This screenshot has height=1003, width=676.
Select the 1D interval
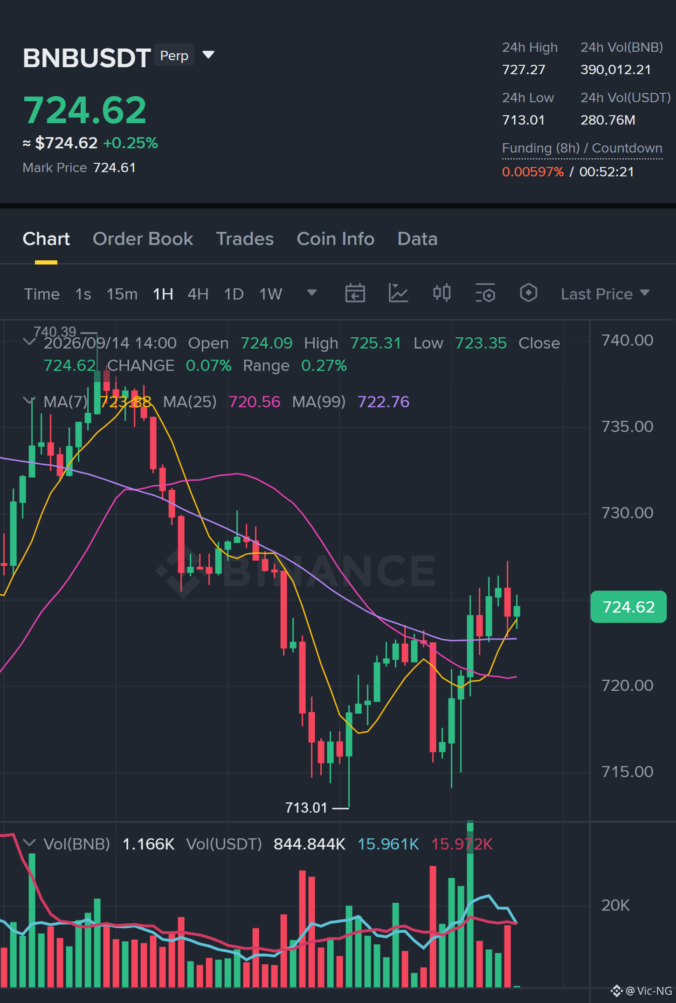tap(234, 294)
